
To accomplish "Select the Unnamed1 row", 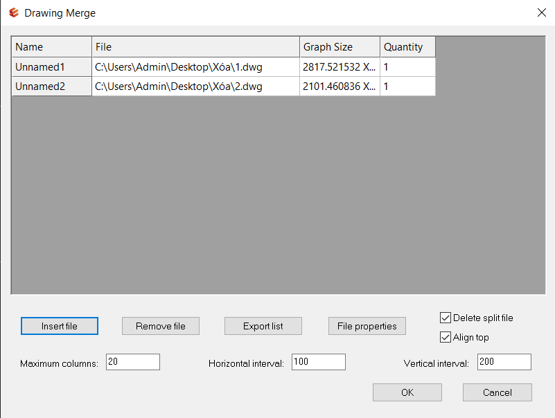I will coord(51,67).
